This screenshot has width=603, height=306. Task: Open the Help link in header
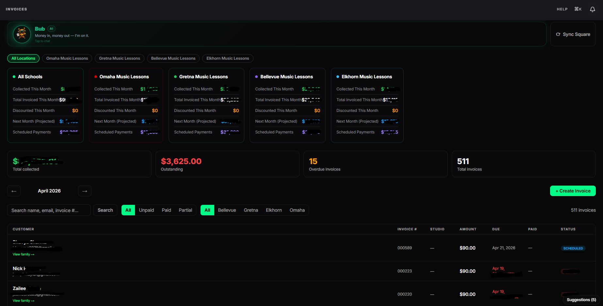pyautogui.click(x=562, y=9)
